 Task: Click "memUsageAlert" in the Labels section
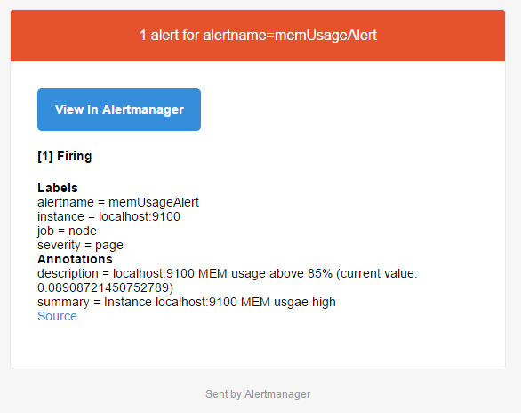pyautogui.click(x=154, y=202)
